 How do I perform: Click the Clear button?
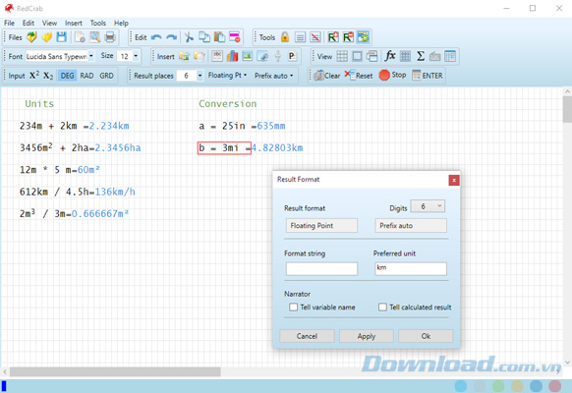click(327, 76)
